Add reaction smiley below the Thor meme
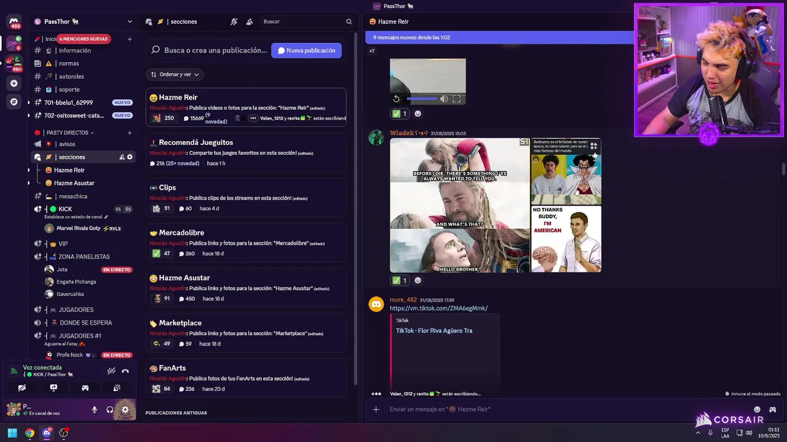This screenshot has height=442, width=787. point(417,281)
